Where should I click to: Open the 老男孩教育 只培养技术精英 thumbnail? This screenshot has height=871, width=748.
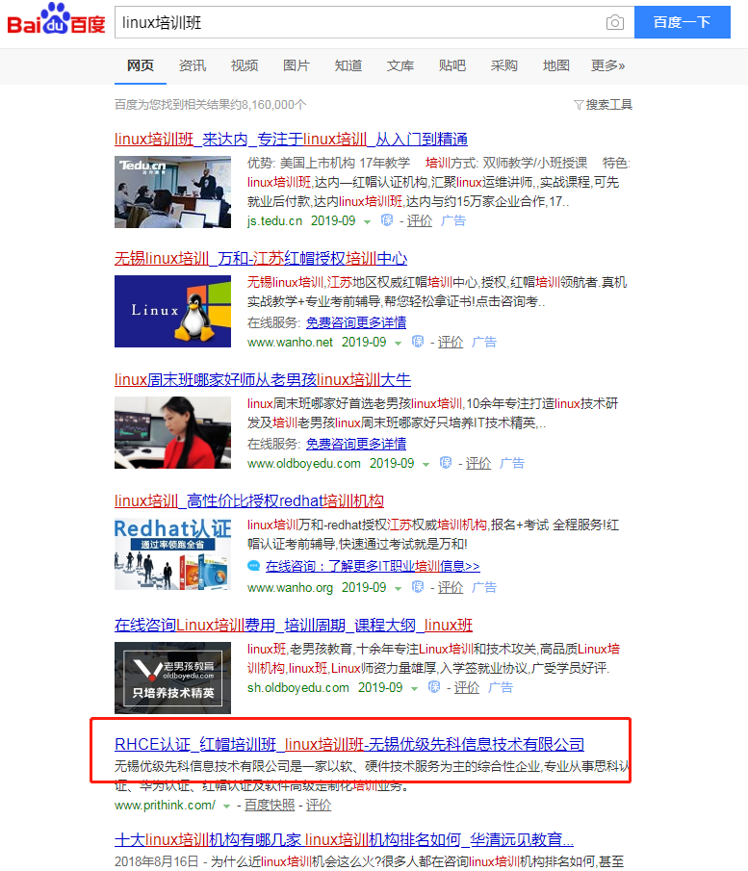click(x=173, y=678)
